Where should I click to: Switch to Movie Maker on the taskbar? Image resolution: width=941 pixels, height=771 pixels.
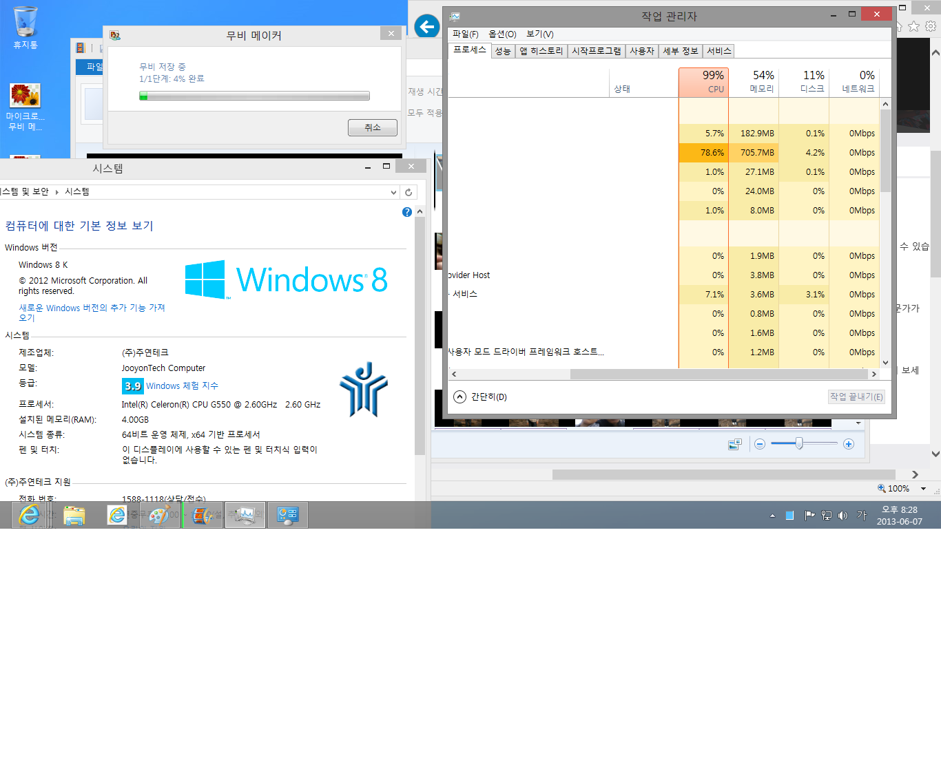pyautogui.click(x=203, y=515)
